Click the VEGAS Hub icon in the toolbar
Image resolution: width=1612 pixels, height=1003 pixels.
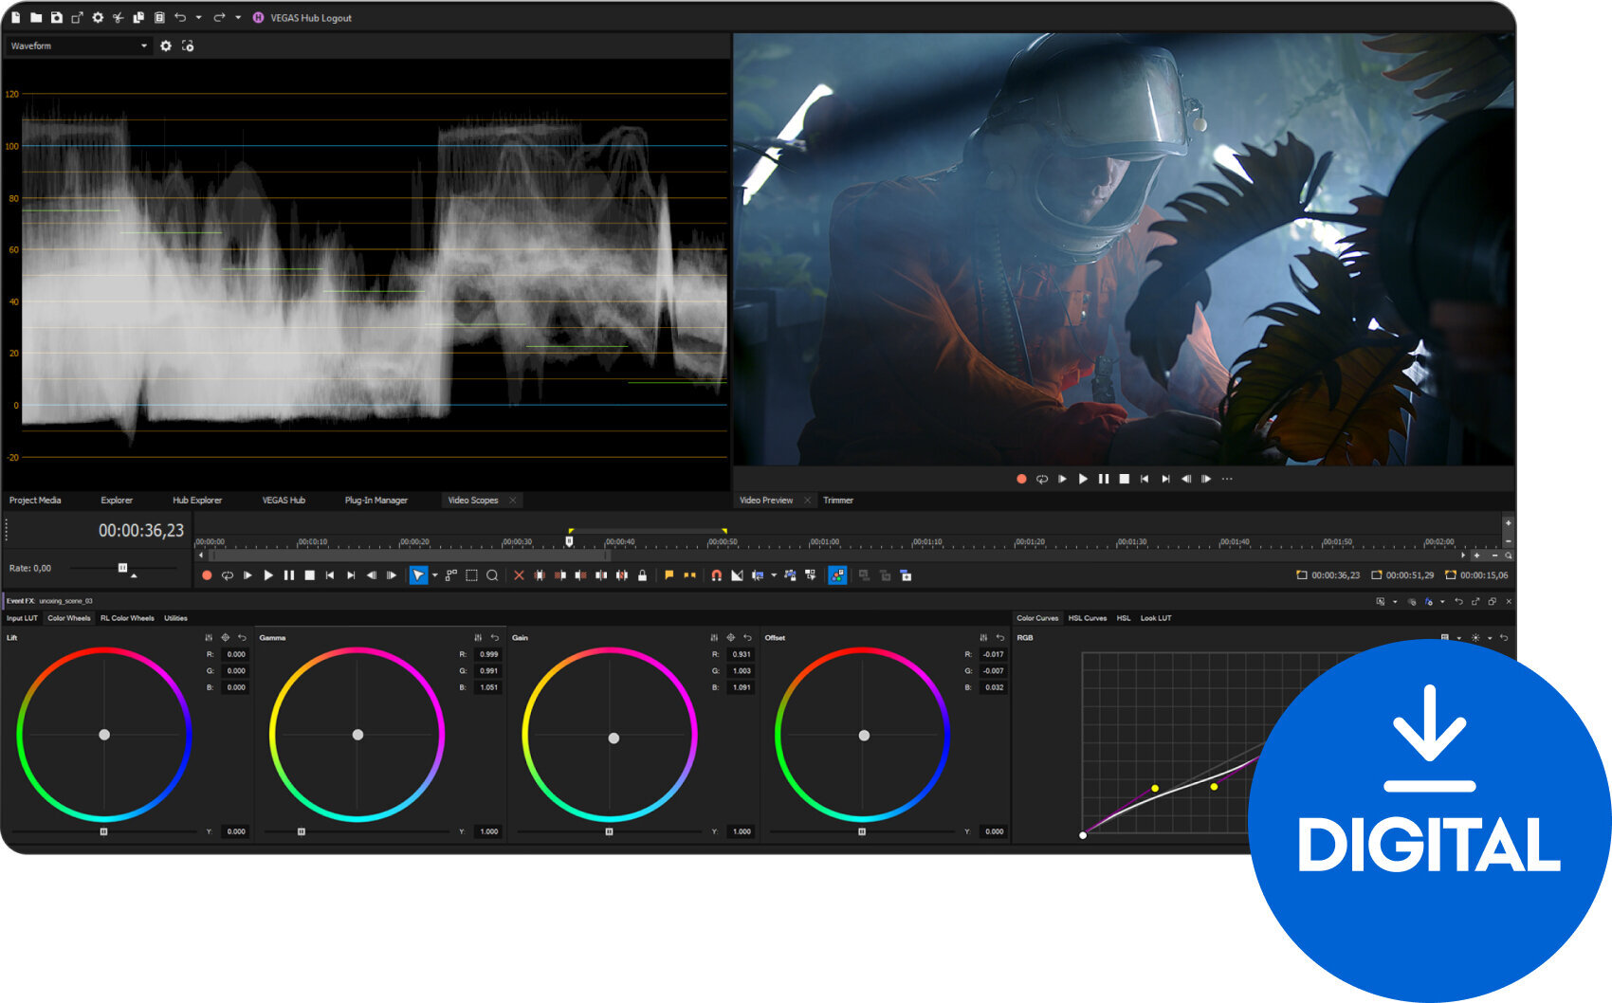tap(258, 17)
